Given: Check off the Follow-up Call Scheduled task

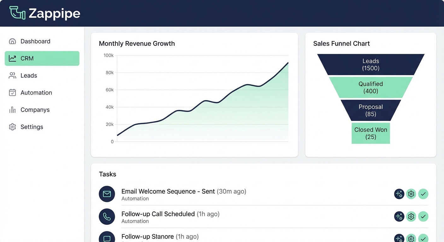Looking at the screenshot, I should (x=423, y=216).
